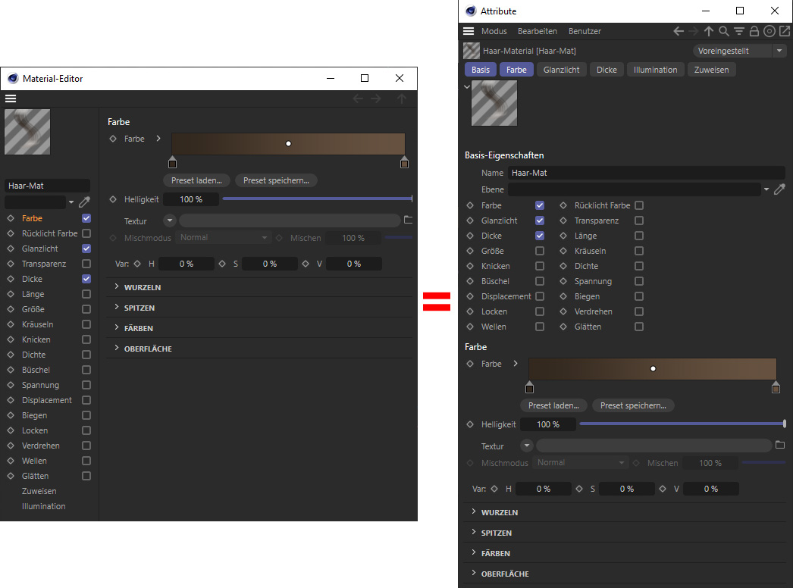Click the up arrow in Attribute toolbar
Image resolution: width=793 pixels, height=588 pixels.
click(x=709, y=31)
